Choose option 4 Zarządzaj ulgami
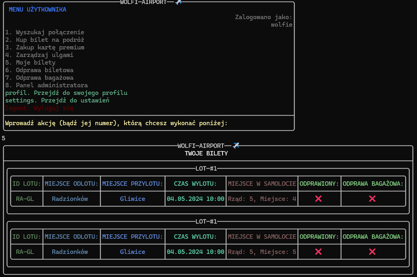Screen dimensions: 417x277 40,55
